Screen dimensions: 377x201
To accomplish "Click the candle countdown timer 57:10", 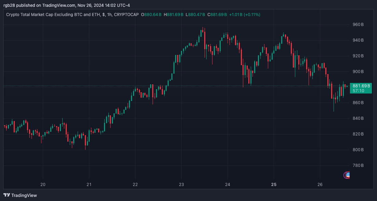I will [x=358, y=91].
